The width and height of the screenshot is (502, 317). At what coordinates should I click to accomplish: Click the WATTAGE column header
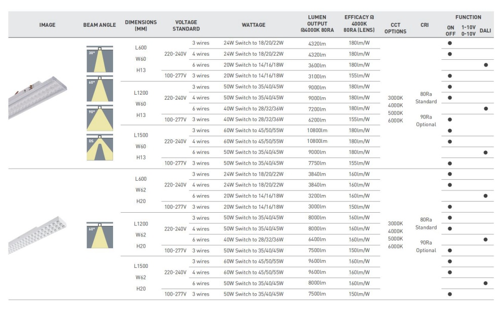point(253,25)
